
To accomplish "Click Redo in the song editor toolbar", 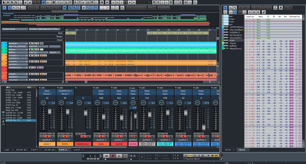I will coord(36,8).
